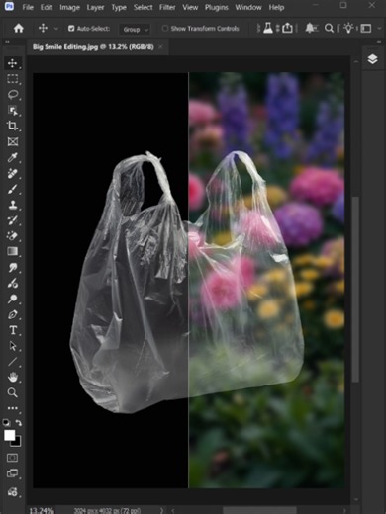Select the Rectangular Marquee tool
The width and height of the screenshot is (386, 514).
click(13, 79)
